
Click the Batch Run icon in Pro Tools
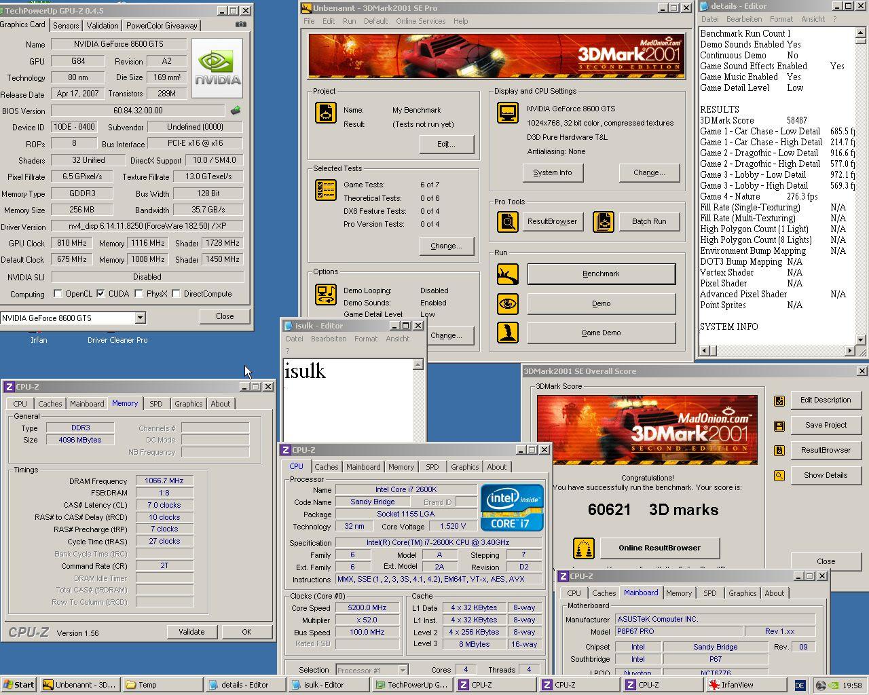pos(604,221)
